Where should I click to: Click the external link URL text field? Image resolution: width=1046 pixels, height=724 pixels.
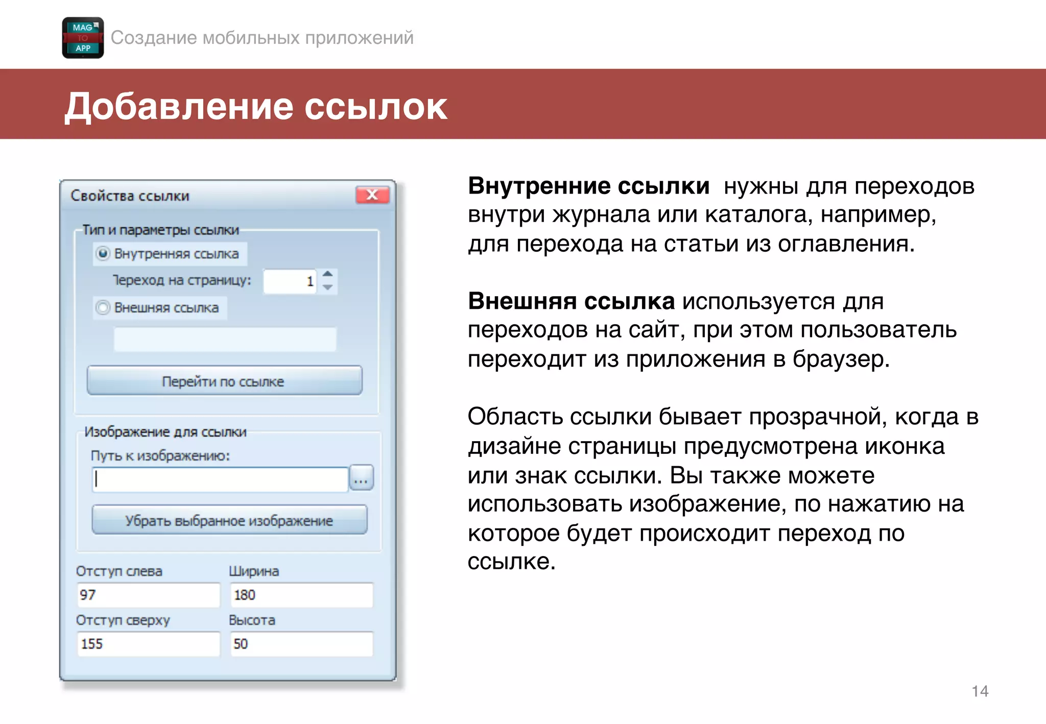(x=225, y=340)
